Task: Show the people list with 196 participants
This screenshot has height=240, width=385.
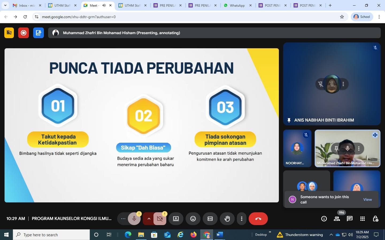Action: (337, 219)
